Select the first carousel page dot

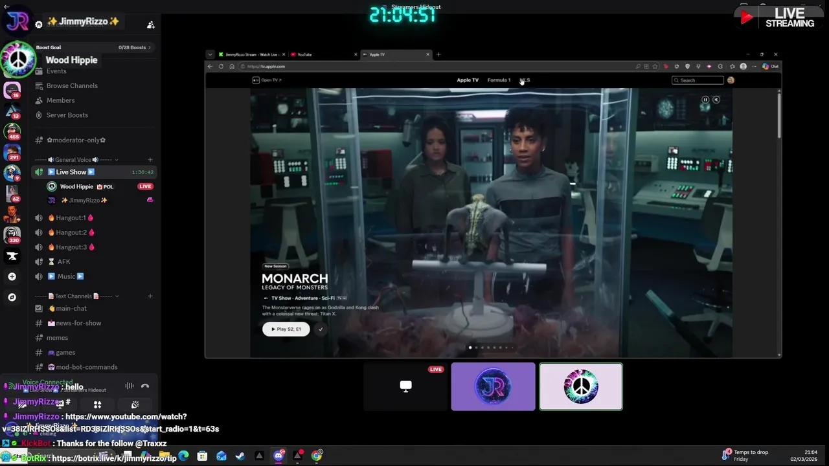pos(470,348)
